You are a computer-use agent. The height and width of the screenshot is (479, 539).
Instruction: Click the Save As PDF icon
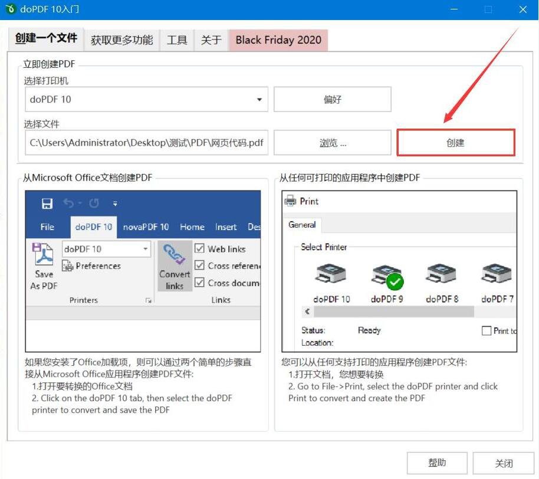(x=43, y=254)
